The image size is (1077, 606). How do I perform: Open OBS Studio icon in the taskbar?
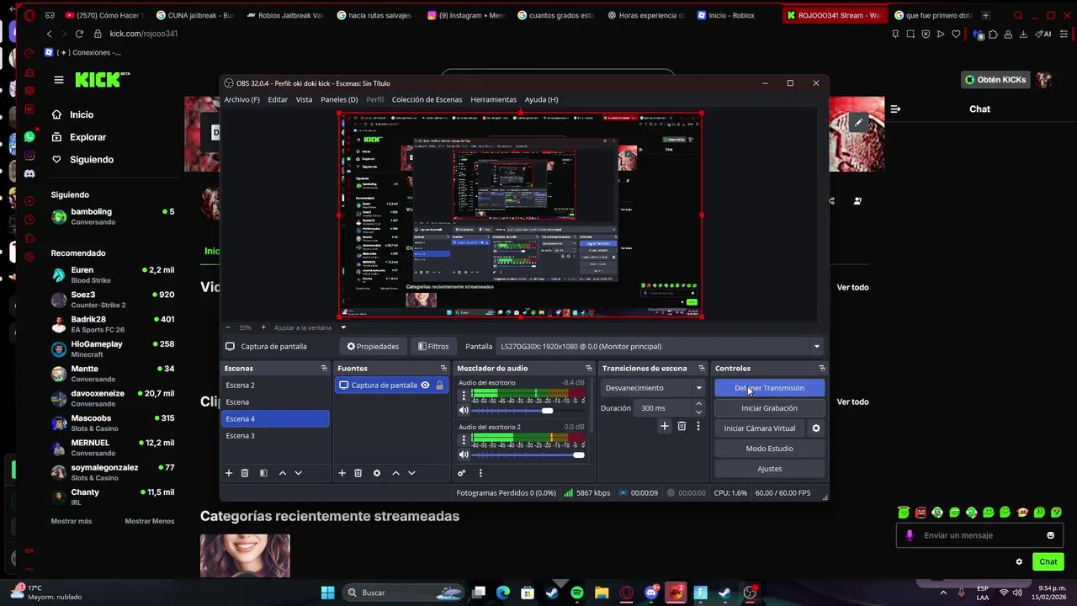coord(750,593)
